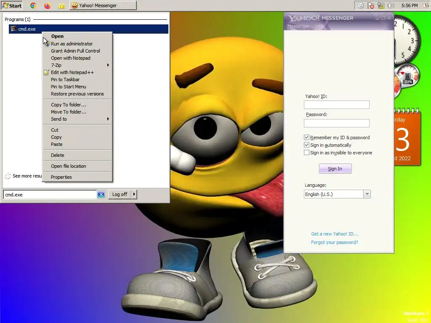This screenshot has width=431, height=323.
Task: Select Pin to Start Menu
Action: (77, 87)
